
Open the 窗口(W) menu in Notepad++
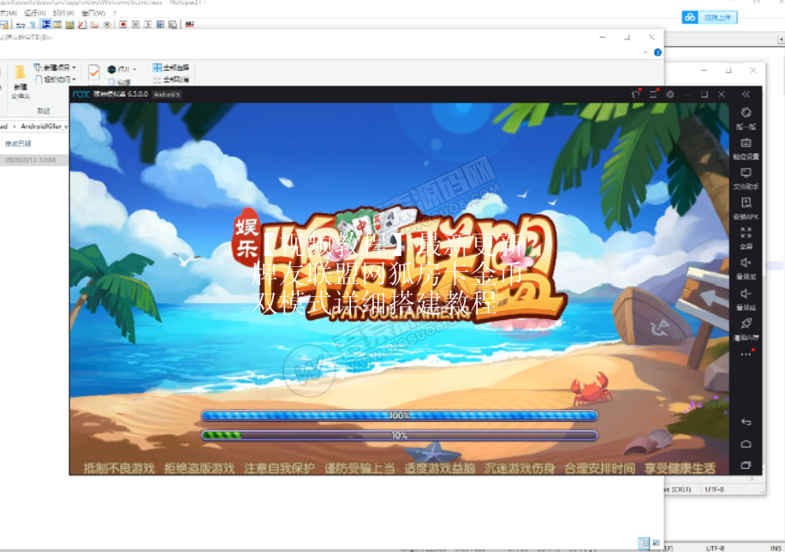click(93, 14)
